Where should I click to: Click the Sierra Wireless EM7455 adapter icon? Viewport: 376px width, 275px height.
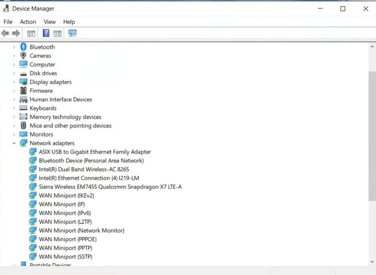tap(32, 187)
